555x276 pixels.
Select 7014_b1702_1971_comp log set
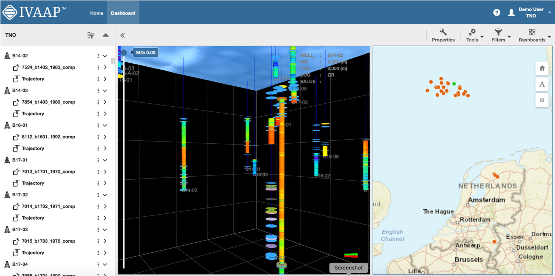click(x=48, y=206)
